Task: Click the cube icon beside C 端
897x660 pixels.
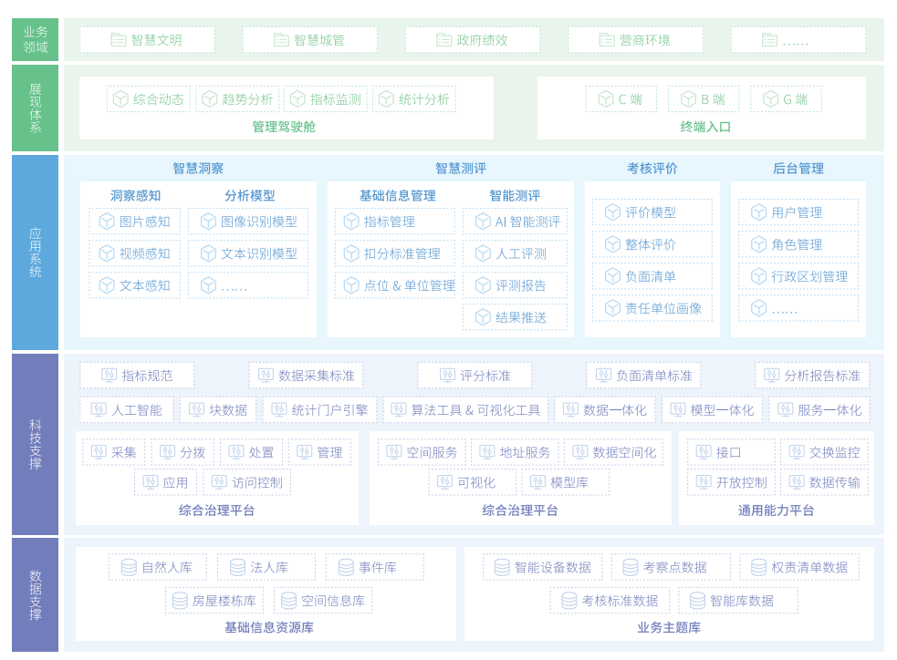Action: (606, 98)
